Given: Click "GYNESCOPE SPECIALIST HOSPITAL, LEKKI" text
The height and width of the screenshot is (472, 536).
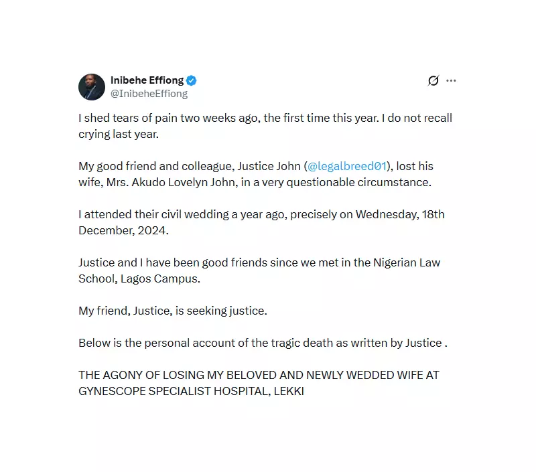Looking at the screenshot, I should click(191, 391).
